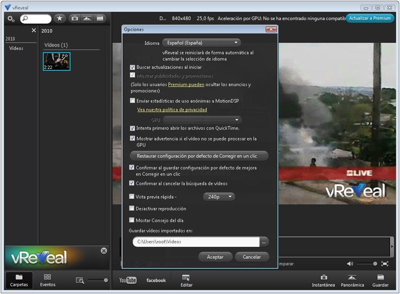Click the import folder path field
The image size is (400, 294).
(x=196, y=242)
